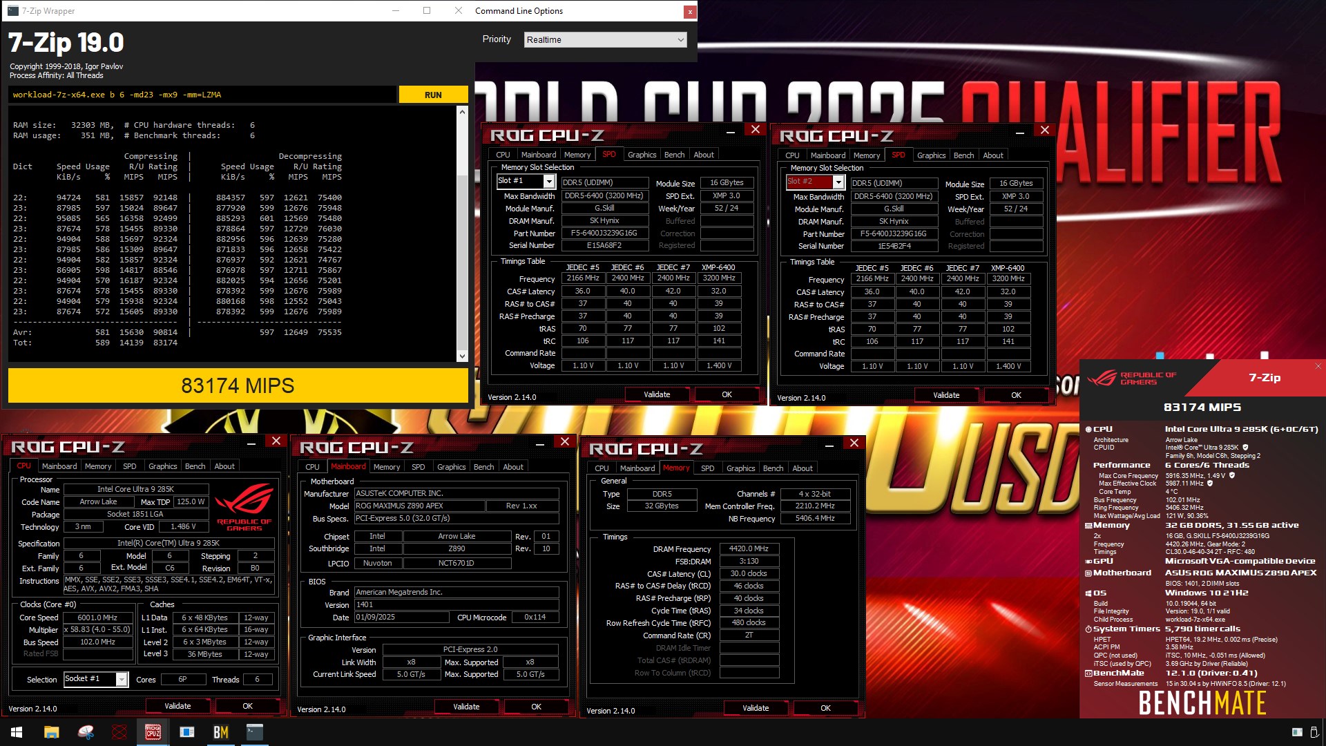This screenshot has width=1326, height=746.
Task: Click the 7-Zip output scrollbar down arrow
Action: 462,356
